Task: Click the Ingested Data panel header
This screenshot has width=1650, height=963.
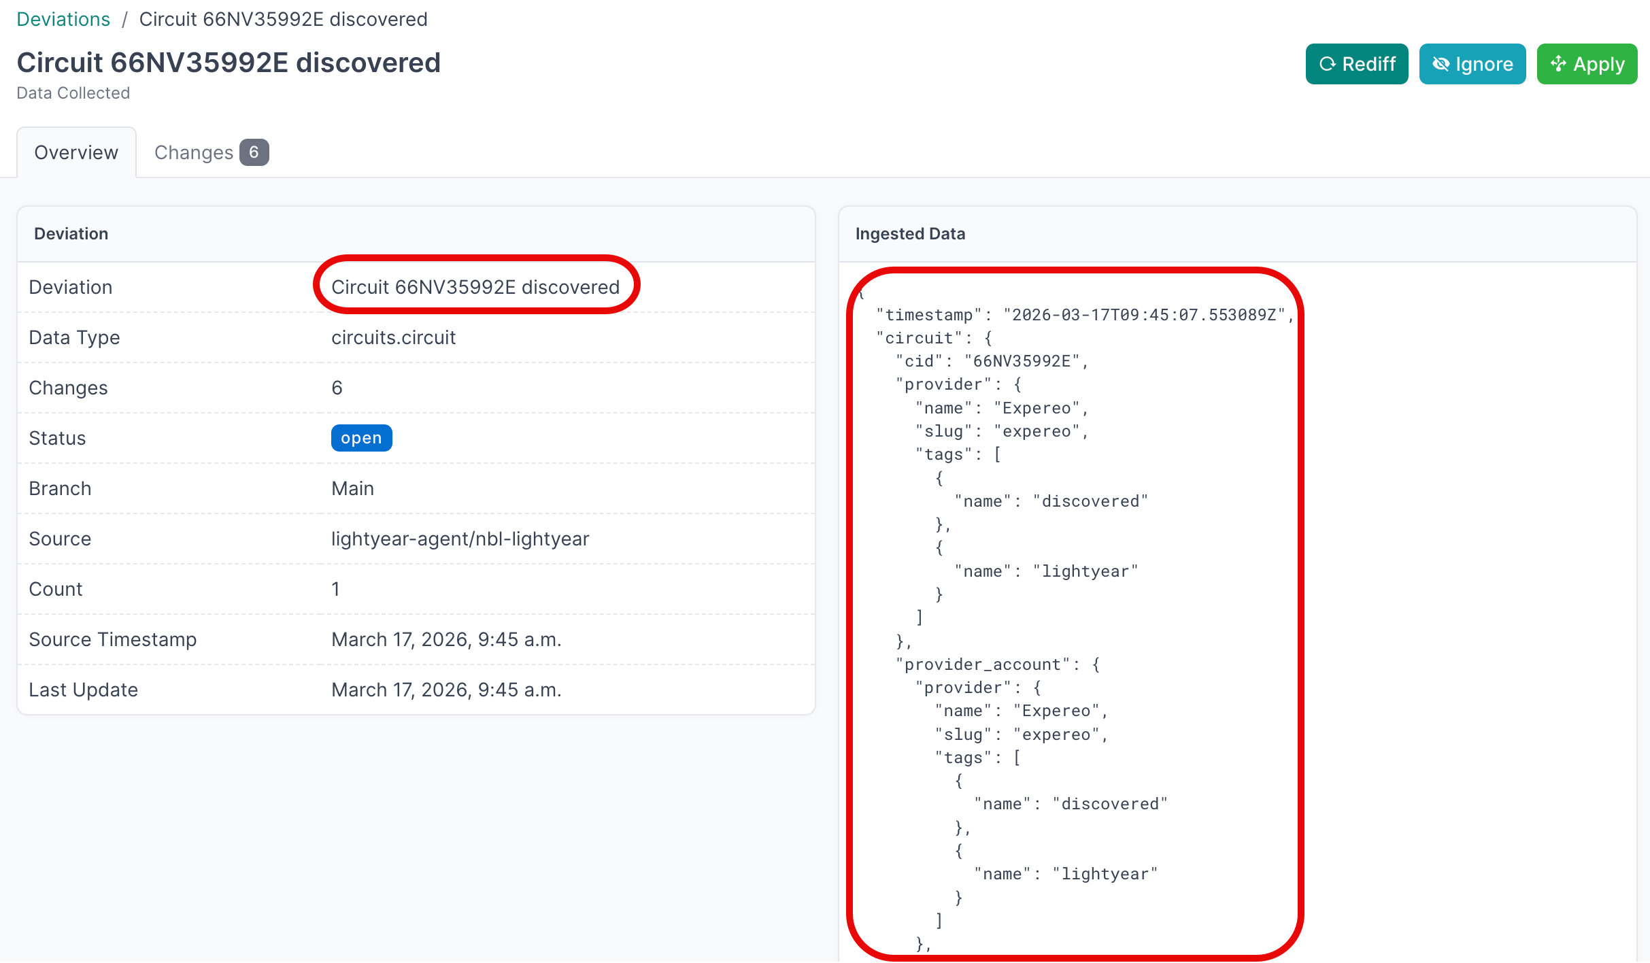Action: (x=910, y=234)
